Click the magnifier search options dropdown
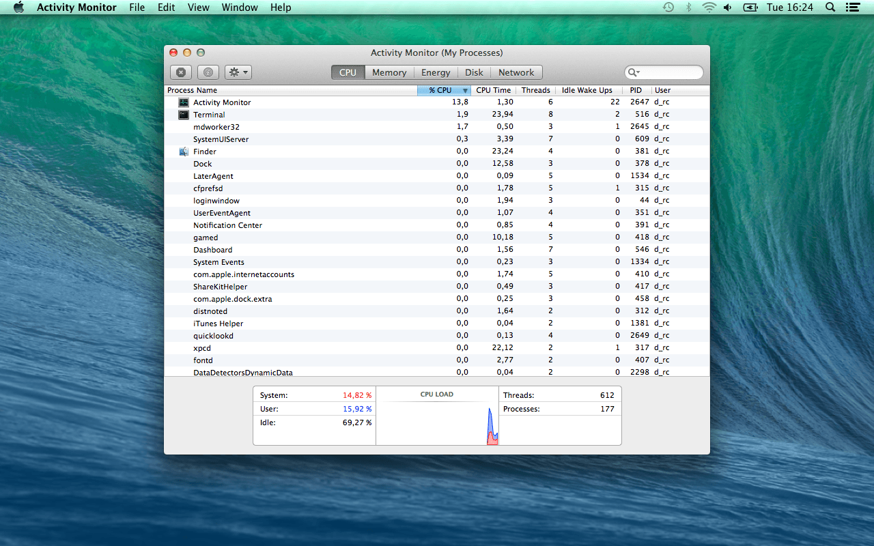This screenshot has height=546, width=874. 634,72
